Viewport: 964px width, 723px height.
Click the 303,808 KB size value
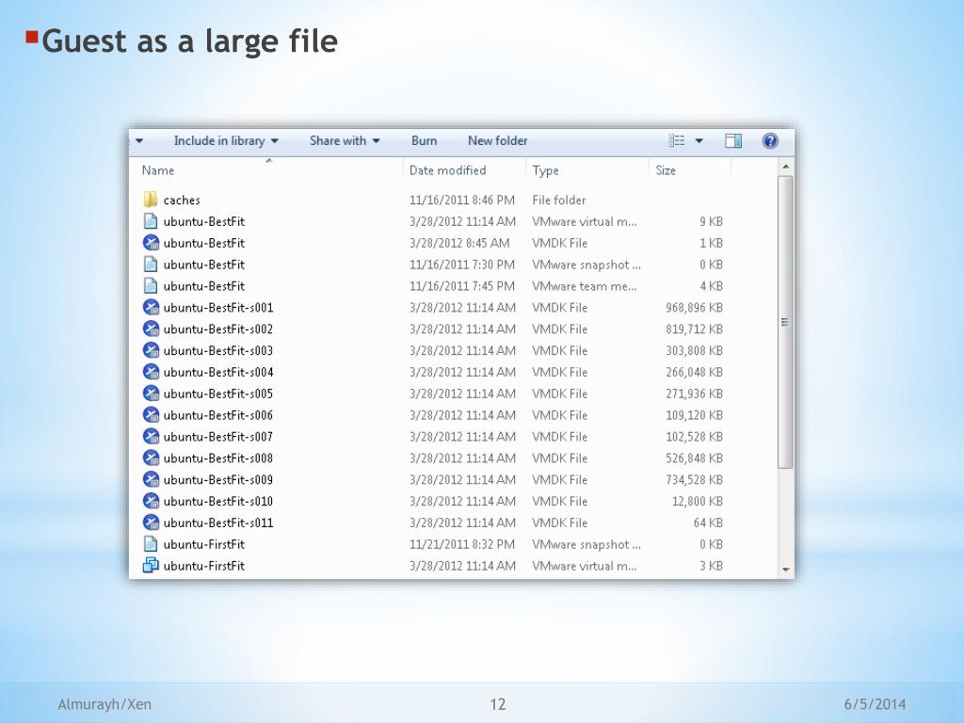click(694, 350)
